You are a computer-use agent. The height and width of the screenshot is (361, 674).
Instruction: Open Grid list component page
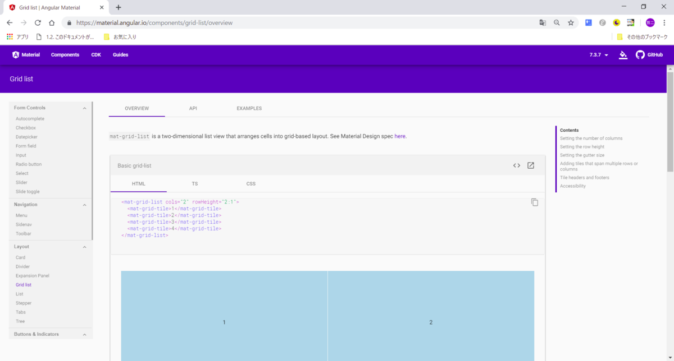[24, 285]
